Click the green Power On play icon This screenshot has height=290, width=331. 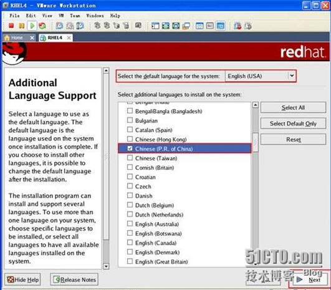[x=32, y=26]
